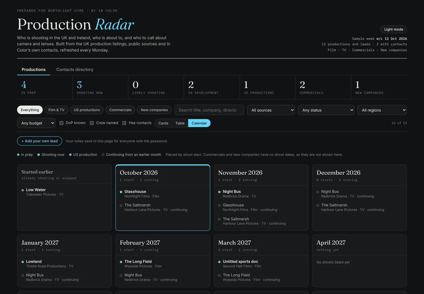Click the In Prep stat tile
This screenshot has width=424, height=294.
click(45, 87)
